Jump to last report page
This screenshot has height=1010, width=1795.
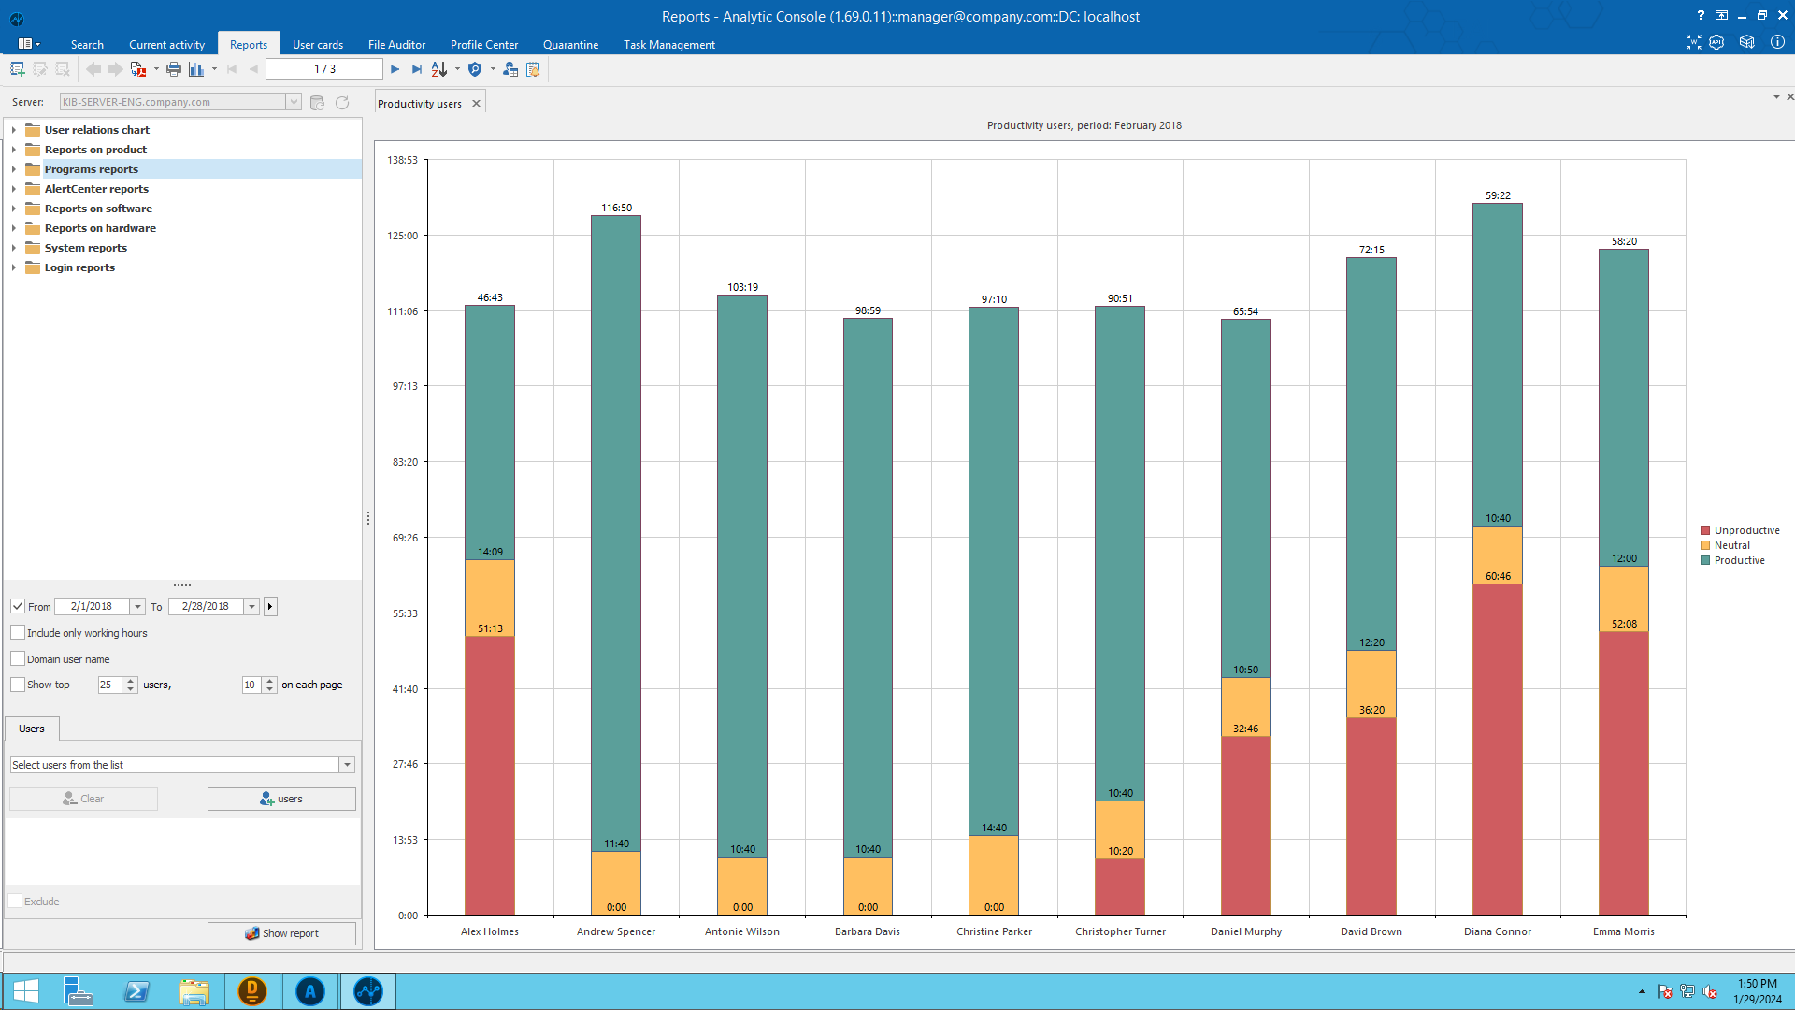point(417,69)
